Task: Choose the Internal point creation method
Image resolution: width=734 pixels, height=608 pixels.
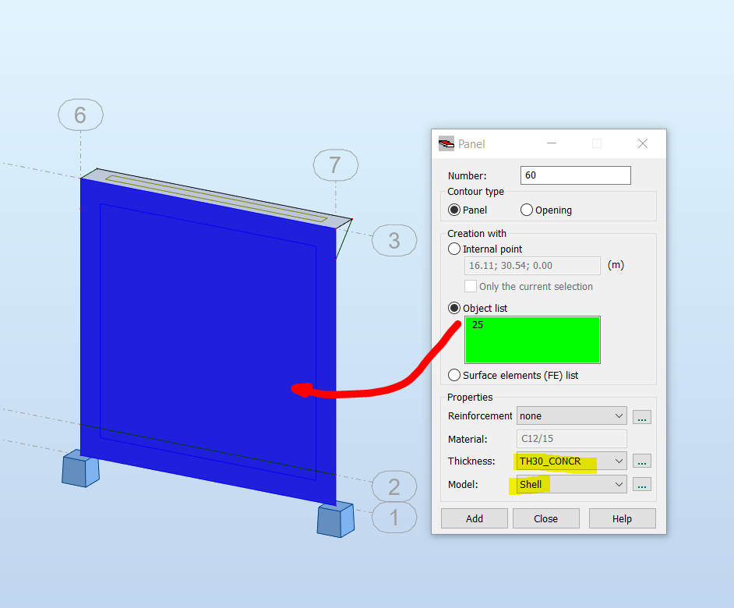Action: pos(453,249)
